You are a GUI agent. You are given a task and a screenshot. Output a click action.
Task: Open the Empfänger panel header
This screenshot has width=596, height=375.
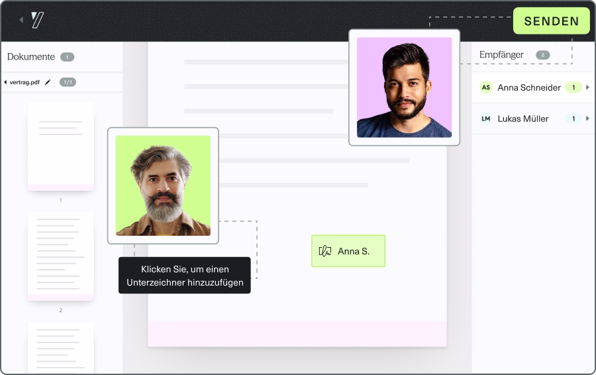(x=501, y=55)
